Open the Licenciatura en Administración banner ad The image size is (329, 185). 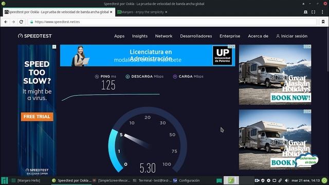(147, 55)
